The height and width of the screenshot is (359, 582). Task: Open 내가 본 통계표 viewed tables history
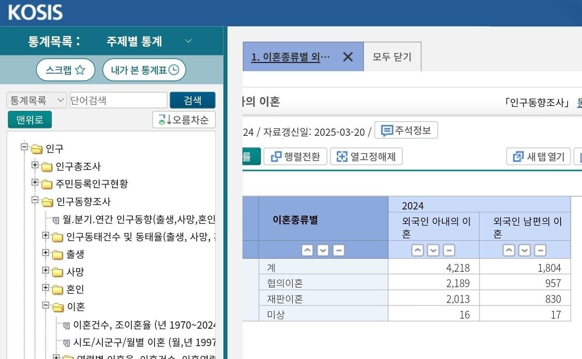pyautogui.click(x=144, y=70)
